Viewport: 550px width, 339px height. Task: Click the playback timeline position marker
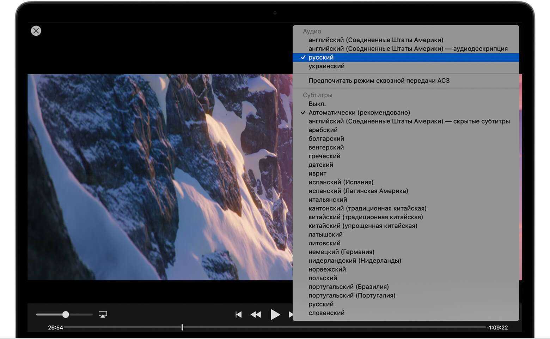(182, 327)
